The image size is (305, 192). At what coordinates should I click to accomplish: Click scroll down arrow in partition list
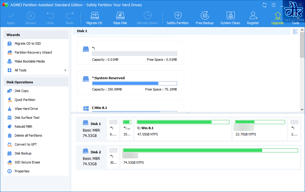pos(302,110)
